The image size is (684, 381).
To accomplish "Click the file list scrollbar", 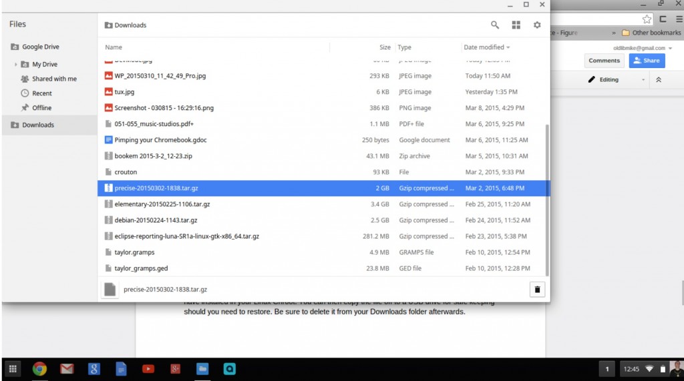I will coord(548,200).
